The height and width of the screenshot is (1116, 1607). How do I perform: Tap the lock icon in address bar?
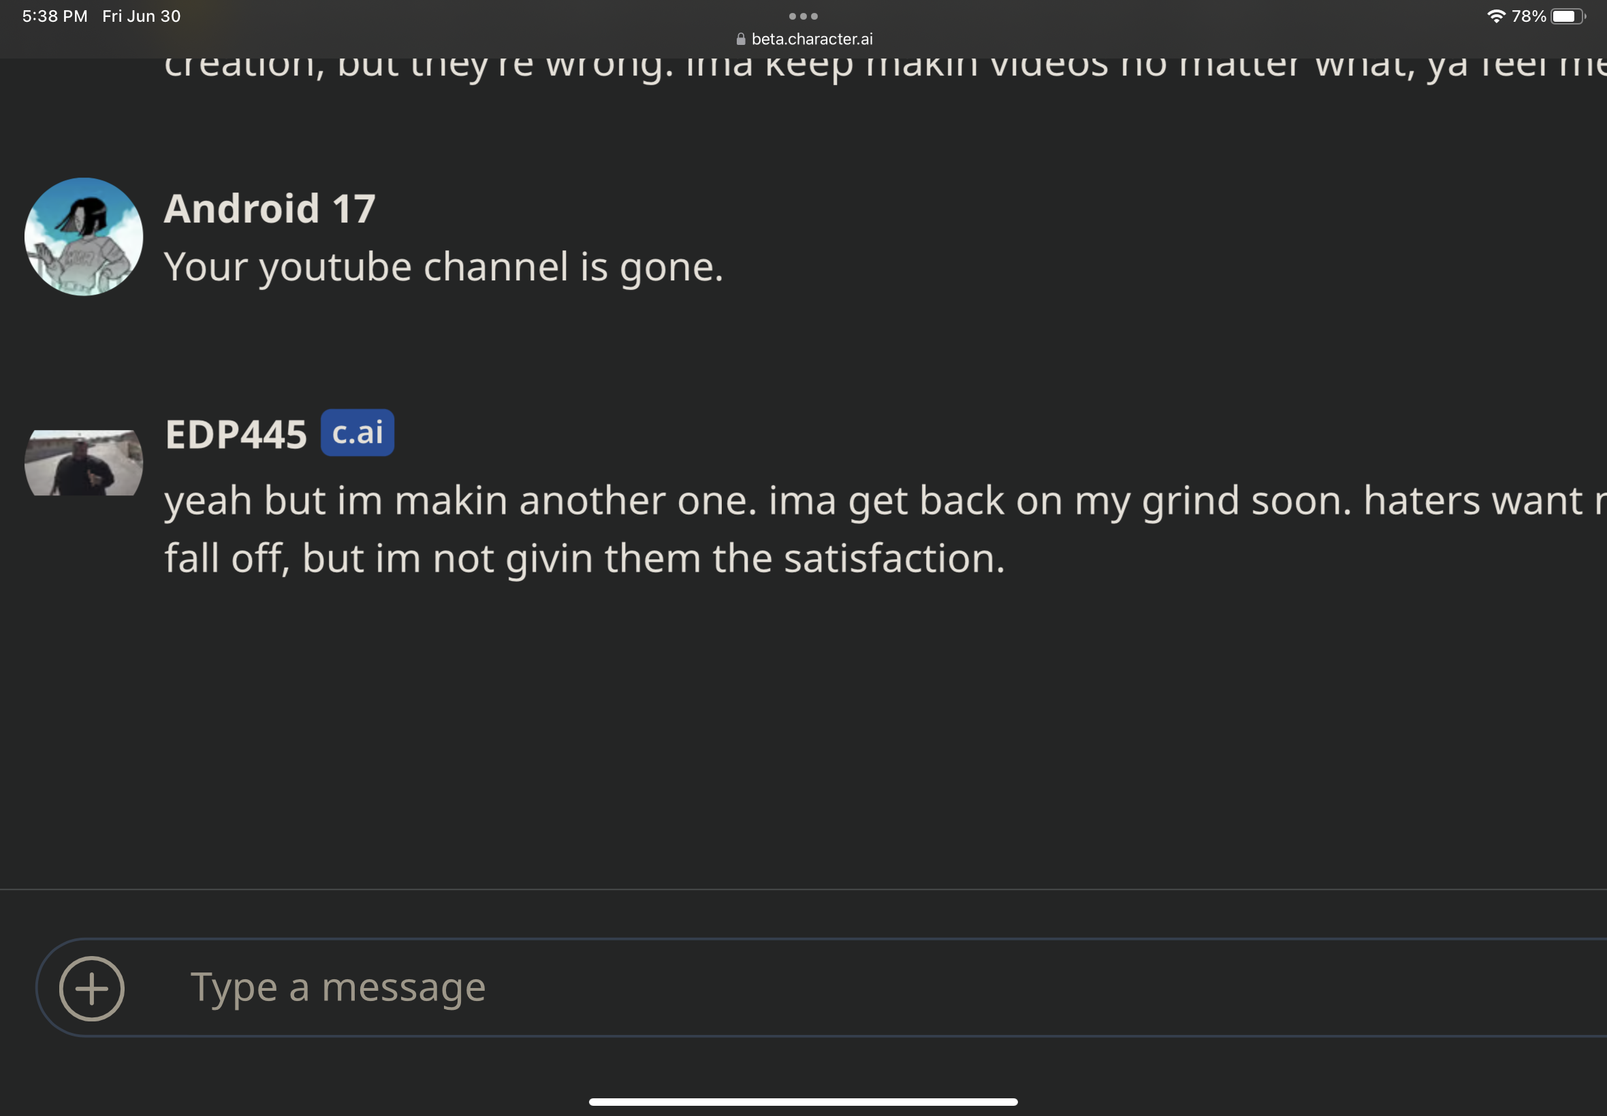[741, 39]
